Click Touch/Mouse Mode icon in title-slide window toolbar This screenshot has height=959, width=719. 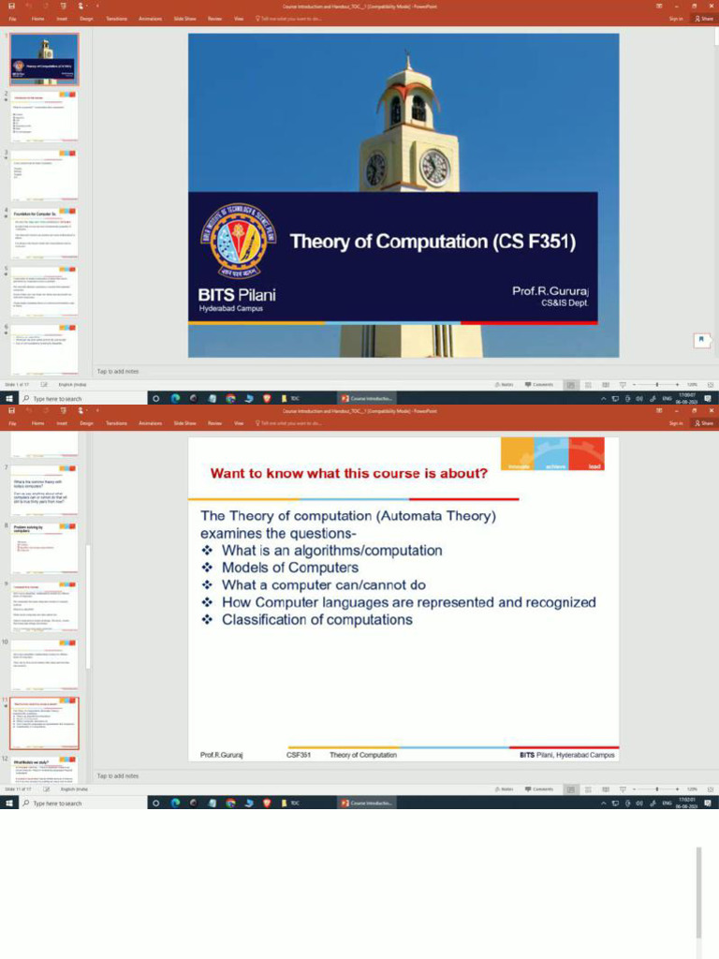[81, 7]
